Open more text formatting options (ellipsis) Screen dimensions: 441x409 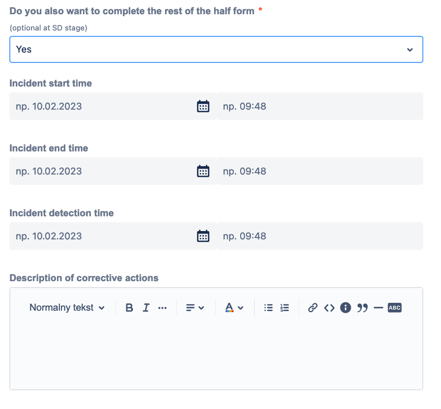(x=163, y=308)
